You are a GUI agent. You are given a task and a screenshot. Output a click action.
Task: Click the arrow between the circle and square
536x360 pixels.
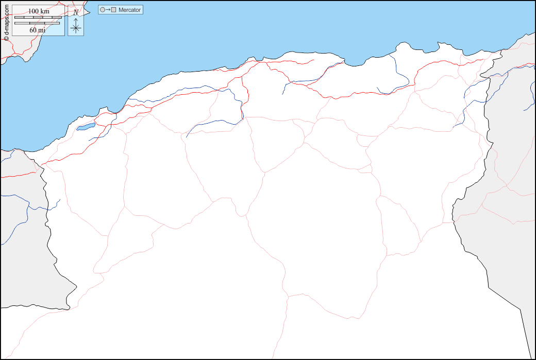coord(108,10)
